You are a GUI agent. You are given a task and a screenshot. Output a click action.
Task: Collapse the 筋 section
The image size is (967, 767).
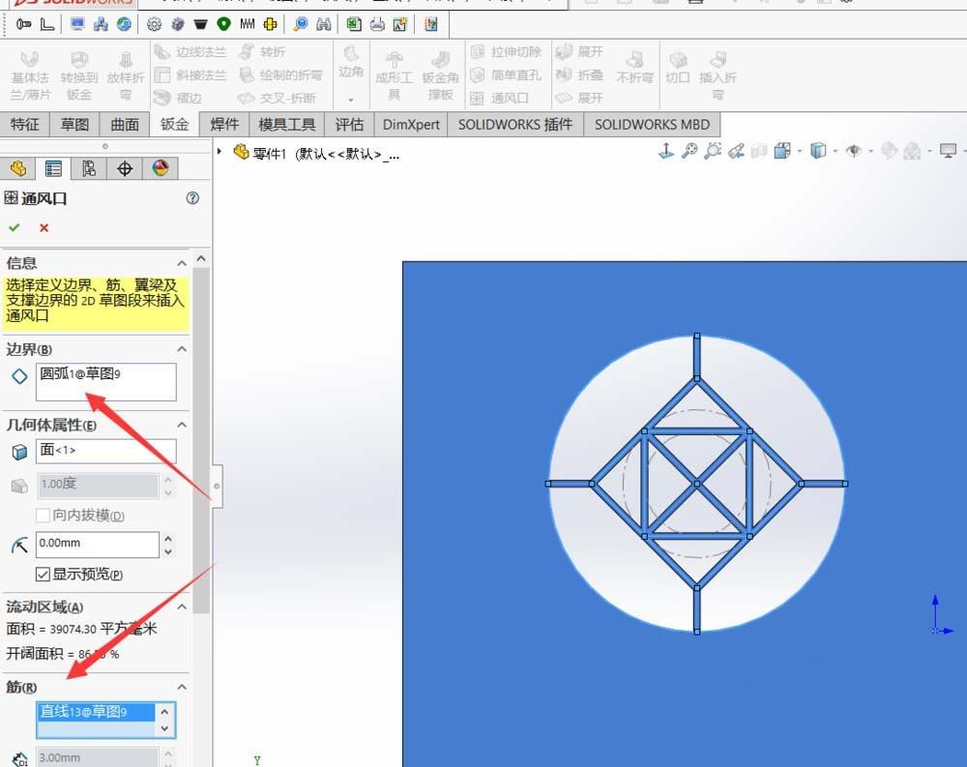pos(182,687)
